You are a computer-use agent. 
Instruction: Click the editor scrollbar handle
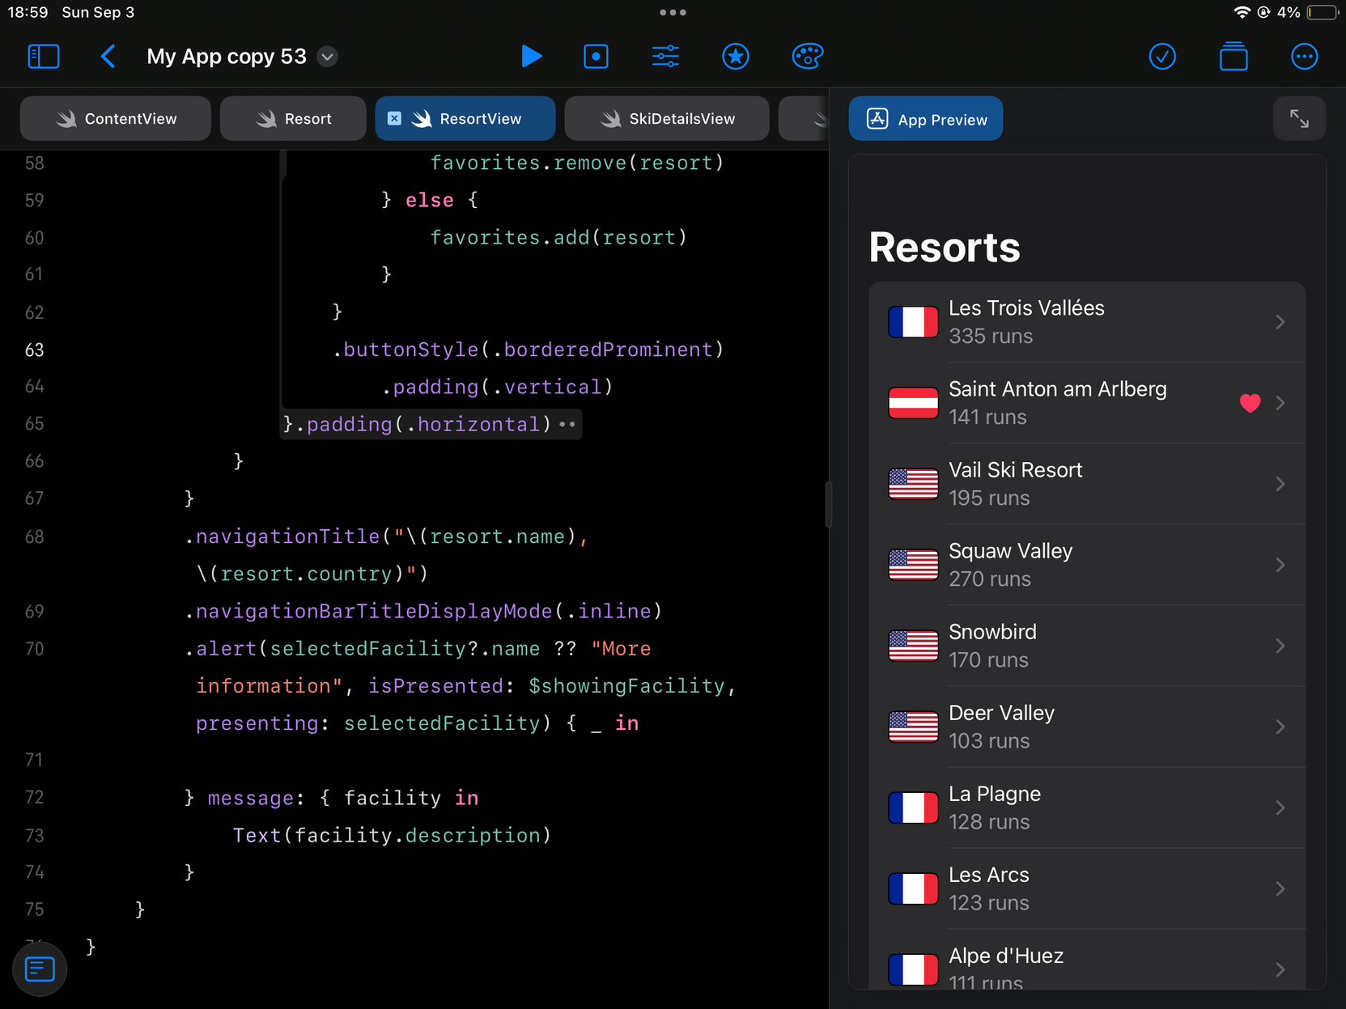tap(828, 504)
